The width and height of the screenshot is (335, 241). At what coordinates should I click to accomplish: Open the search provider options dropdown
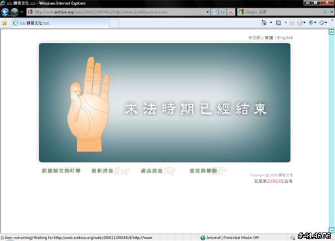point(332,12)
